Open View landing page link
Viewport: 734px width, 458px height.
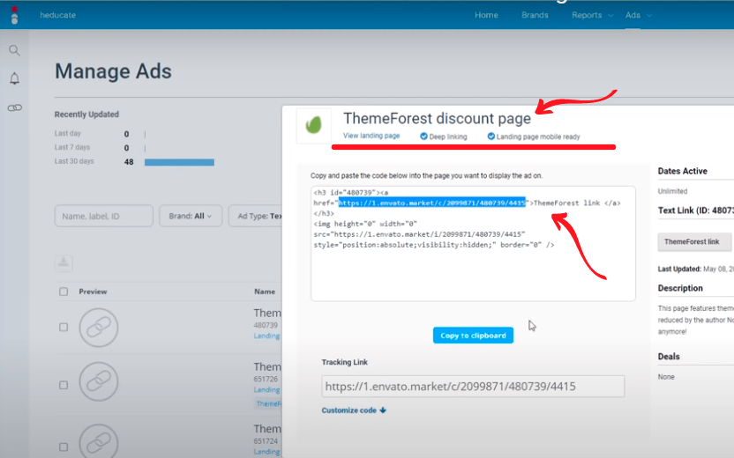coord(371,136)
